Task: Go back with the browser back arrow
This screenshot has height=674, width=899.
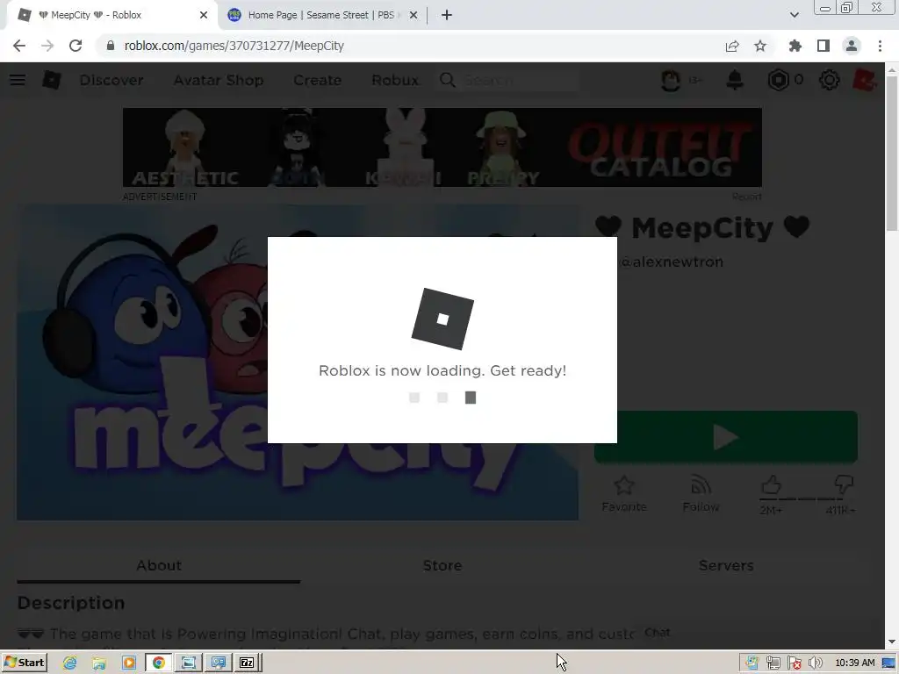Action: [19, 46]
